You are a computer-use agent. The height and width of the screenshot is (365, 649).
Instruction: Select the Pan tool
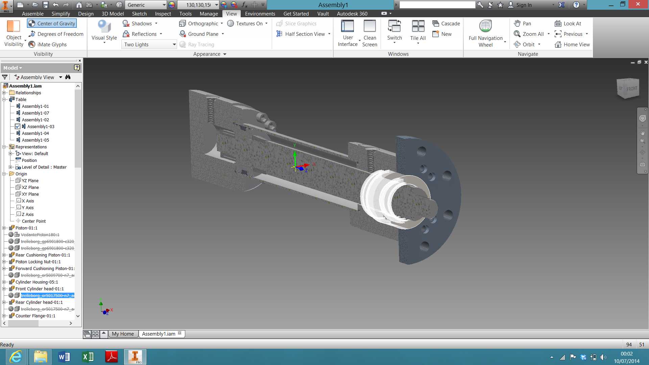tap(522, 23)
